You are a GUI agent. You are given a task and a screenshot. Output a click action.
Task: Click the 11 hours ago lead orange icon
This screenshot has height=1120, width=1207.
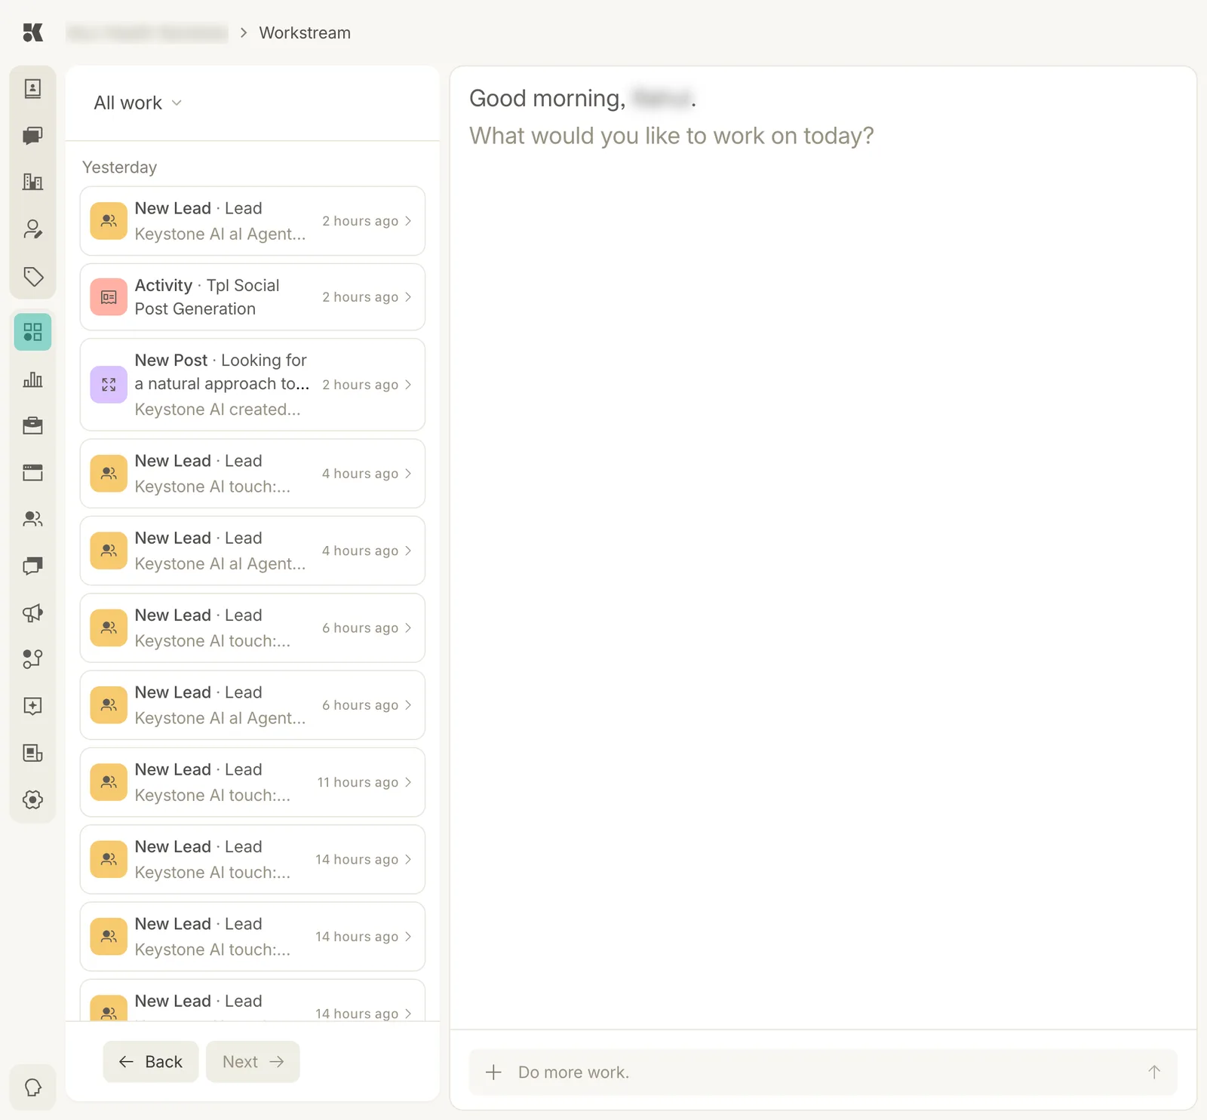[x=109, y=782]
